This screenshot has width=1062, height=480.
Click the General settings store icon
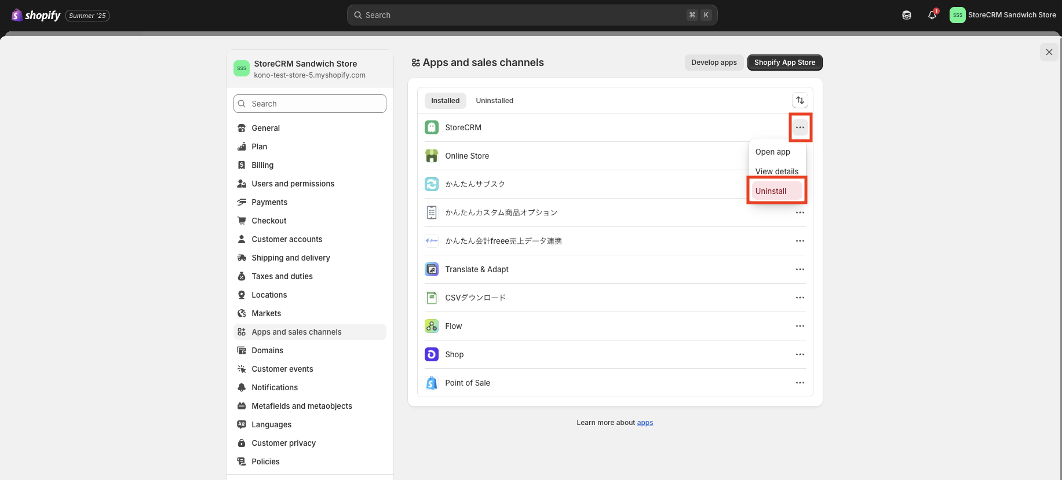pyautogui.click(x=242, y=128)
